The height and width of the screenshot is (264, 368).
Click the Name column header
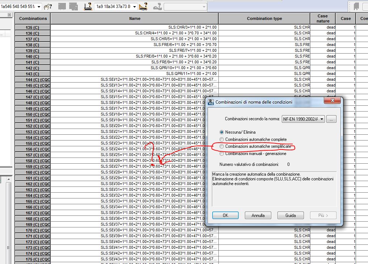point(135,18)
